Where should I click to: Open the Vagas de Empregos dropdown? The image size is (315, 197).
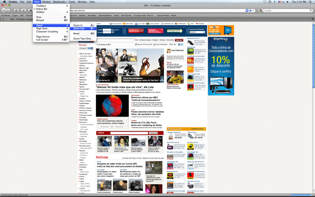(197, 32)
